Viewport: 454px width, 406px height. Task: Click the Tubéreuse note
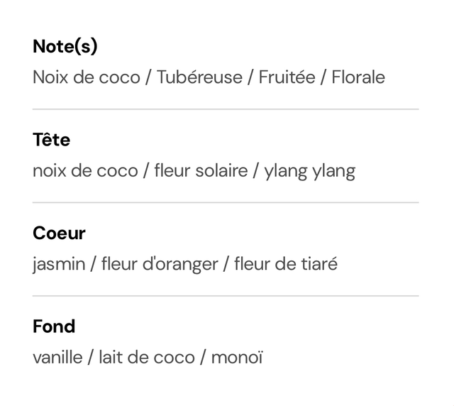pyautogui.click(x=199, y=77)
